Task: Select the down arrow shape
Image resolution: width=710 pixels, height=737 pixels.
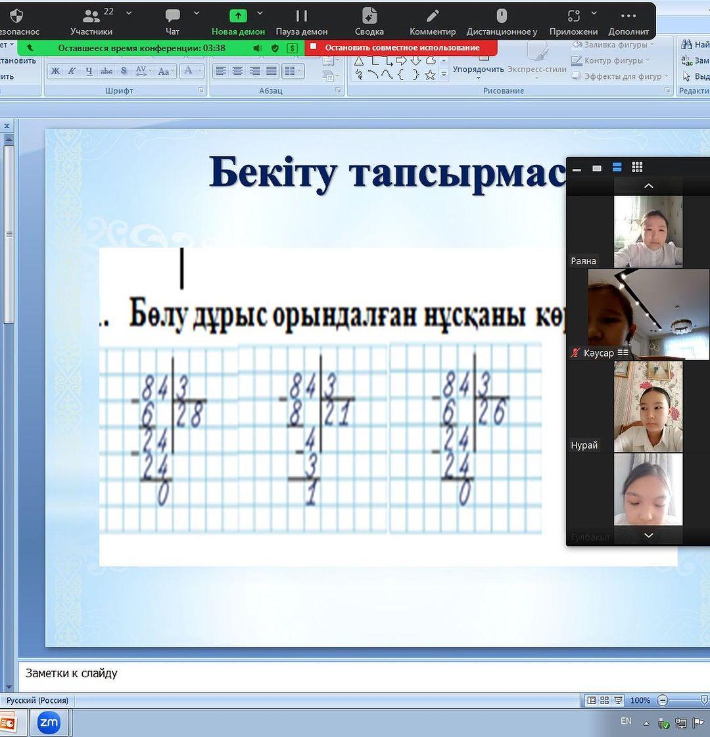Action: coord(416,60)
